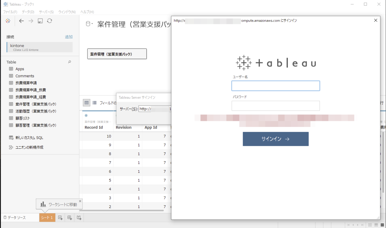Click the Record Id cell with value 5
386x228 pixels.
(x=97, y=180)
